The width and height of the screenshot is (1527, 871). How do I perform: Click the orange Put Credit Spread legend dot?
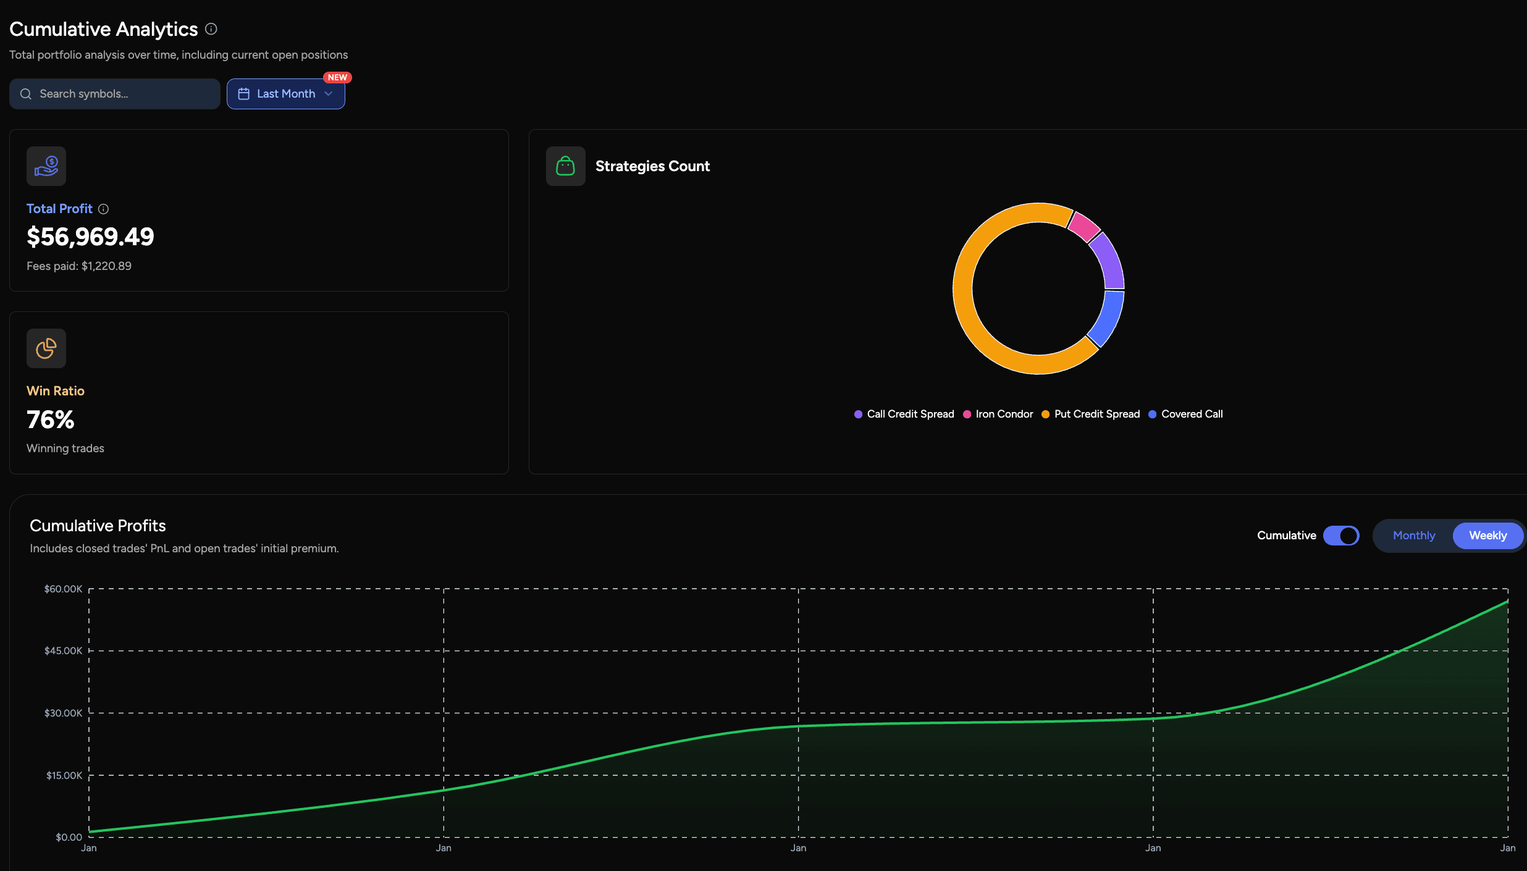tap(1045, 414)
